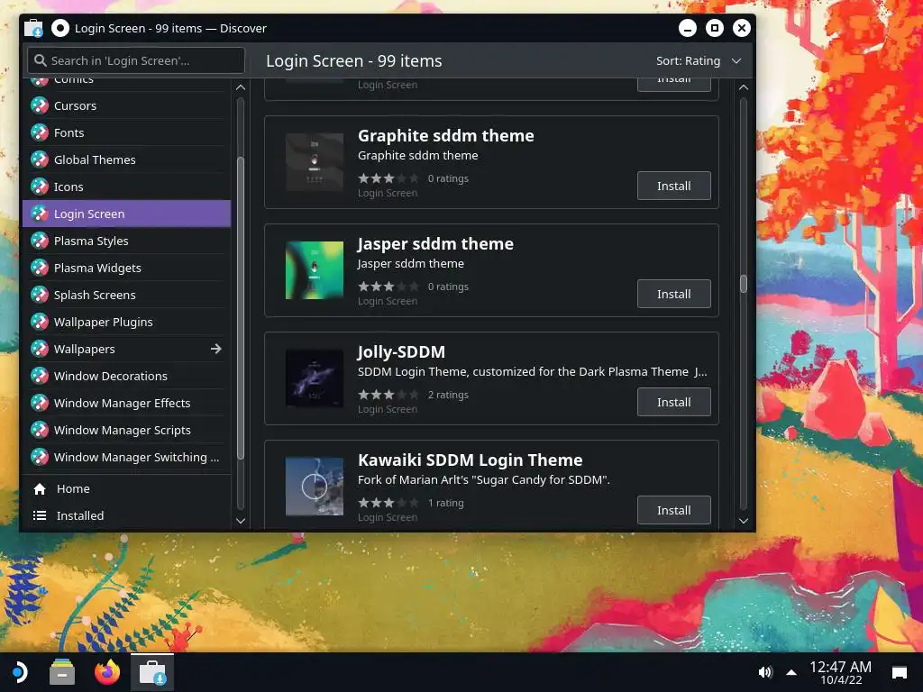Screen dimensions: 923x692
Task: Click the Cursors category icon
Action: coord(40,106)
